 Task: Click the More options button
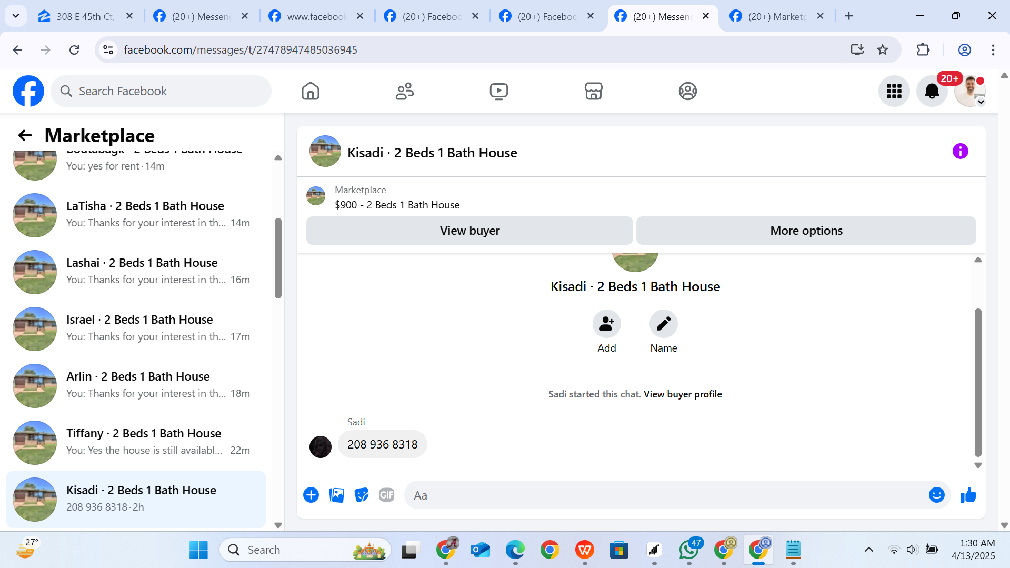point(806,231)
